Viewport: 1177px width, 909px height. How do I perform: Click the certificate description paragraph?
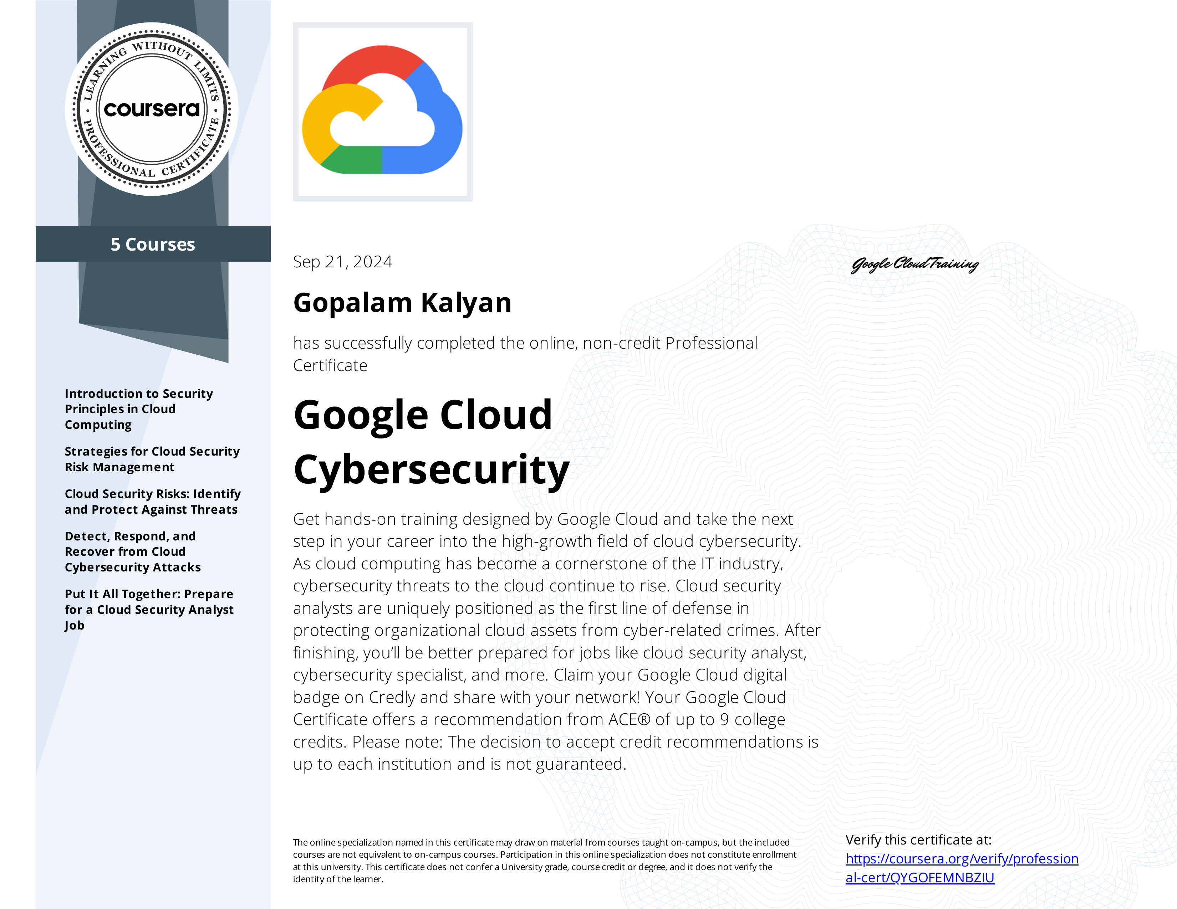pos(557,641)
